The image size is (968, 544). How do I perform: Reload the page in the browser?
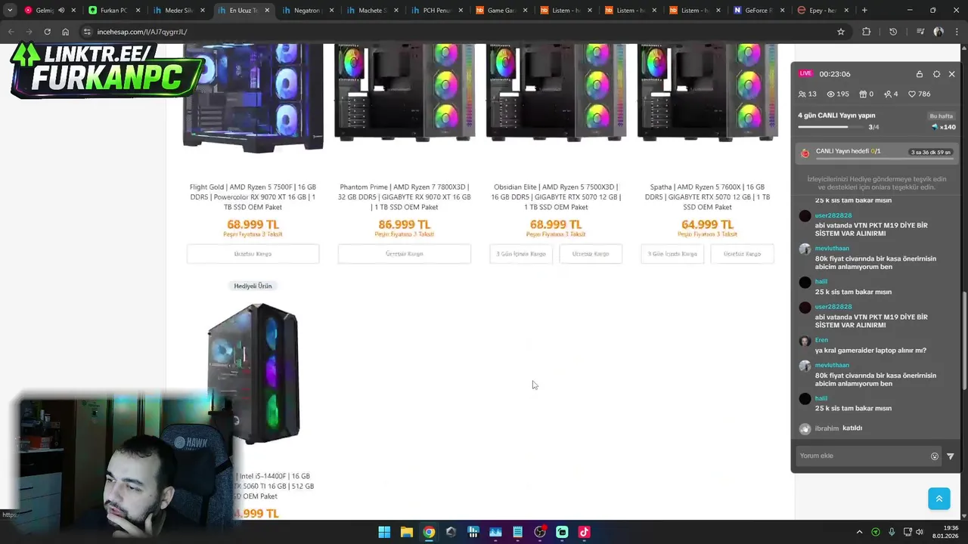point(47,32)
